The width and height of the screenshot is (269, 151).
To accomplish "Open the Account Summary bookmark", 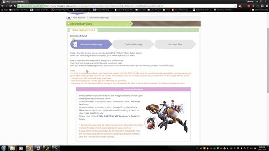I will pyautogui.click(x=181, y=10).
